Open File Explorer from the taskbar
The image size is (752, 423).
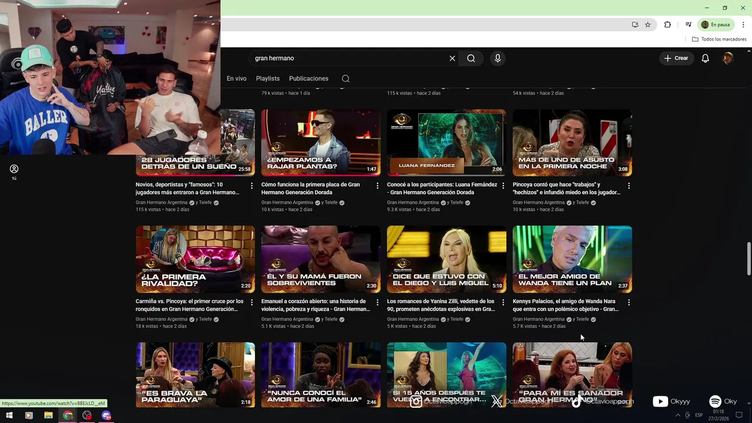[x=48, y=415]
